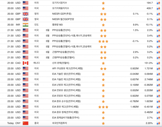Click the 인도 country label
Viewport: 162px width, 127px height.
pyautogui.click(x=36, y=25)
